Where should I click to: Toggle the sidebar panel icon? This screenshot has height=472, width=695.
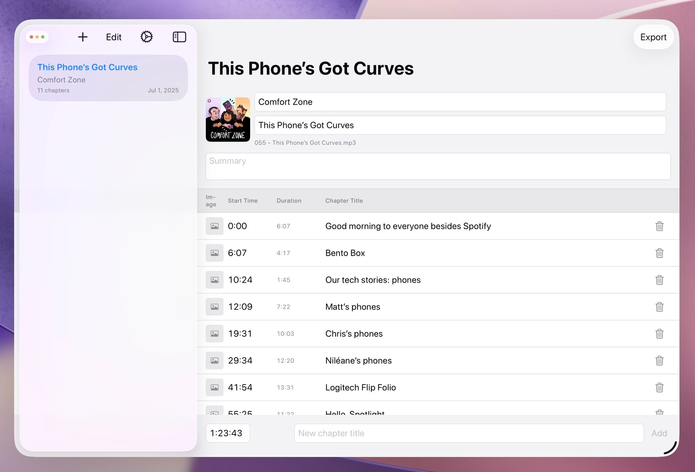pyautogui.click(x=179, y=37)
